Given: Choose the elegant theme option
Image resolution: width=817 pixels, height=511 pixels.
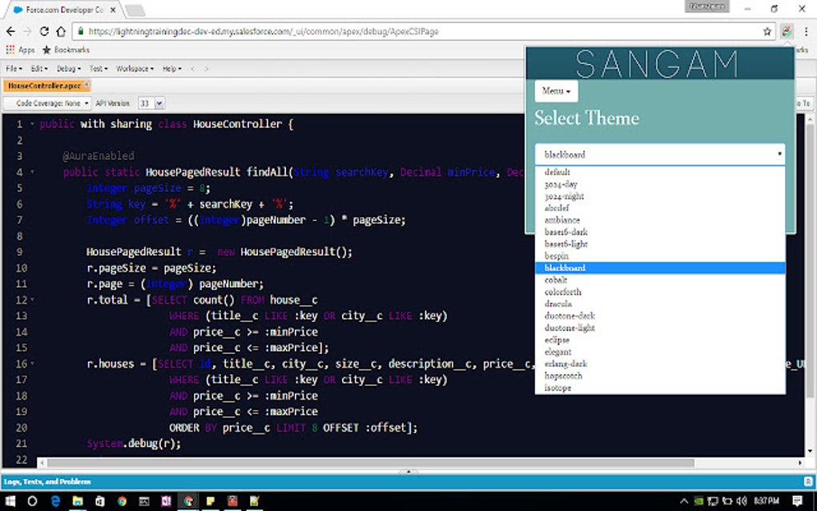Looking at the screenshot, I should 660,352.
